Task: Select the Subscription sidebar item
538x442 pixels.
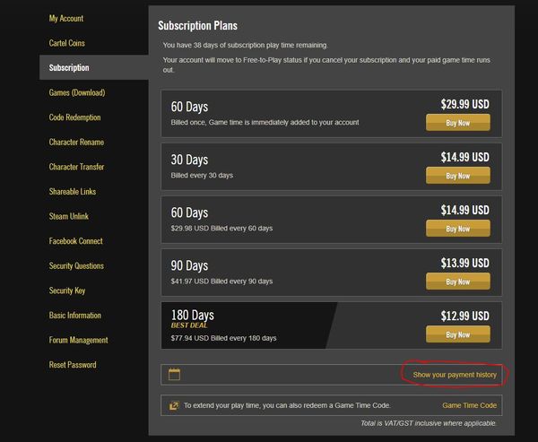Action: click(x=93, y=67)
